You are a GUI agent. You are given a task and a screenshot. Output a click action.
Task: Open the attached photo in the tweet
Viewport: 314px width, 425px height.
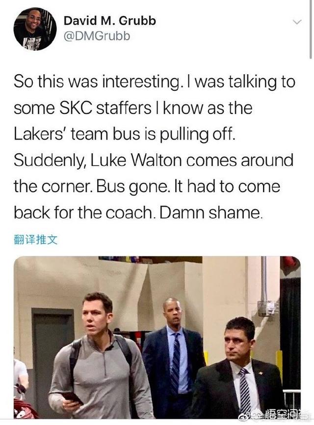click(157, 338)
